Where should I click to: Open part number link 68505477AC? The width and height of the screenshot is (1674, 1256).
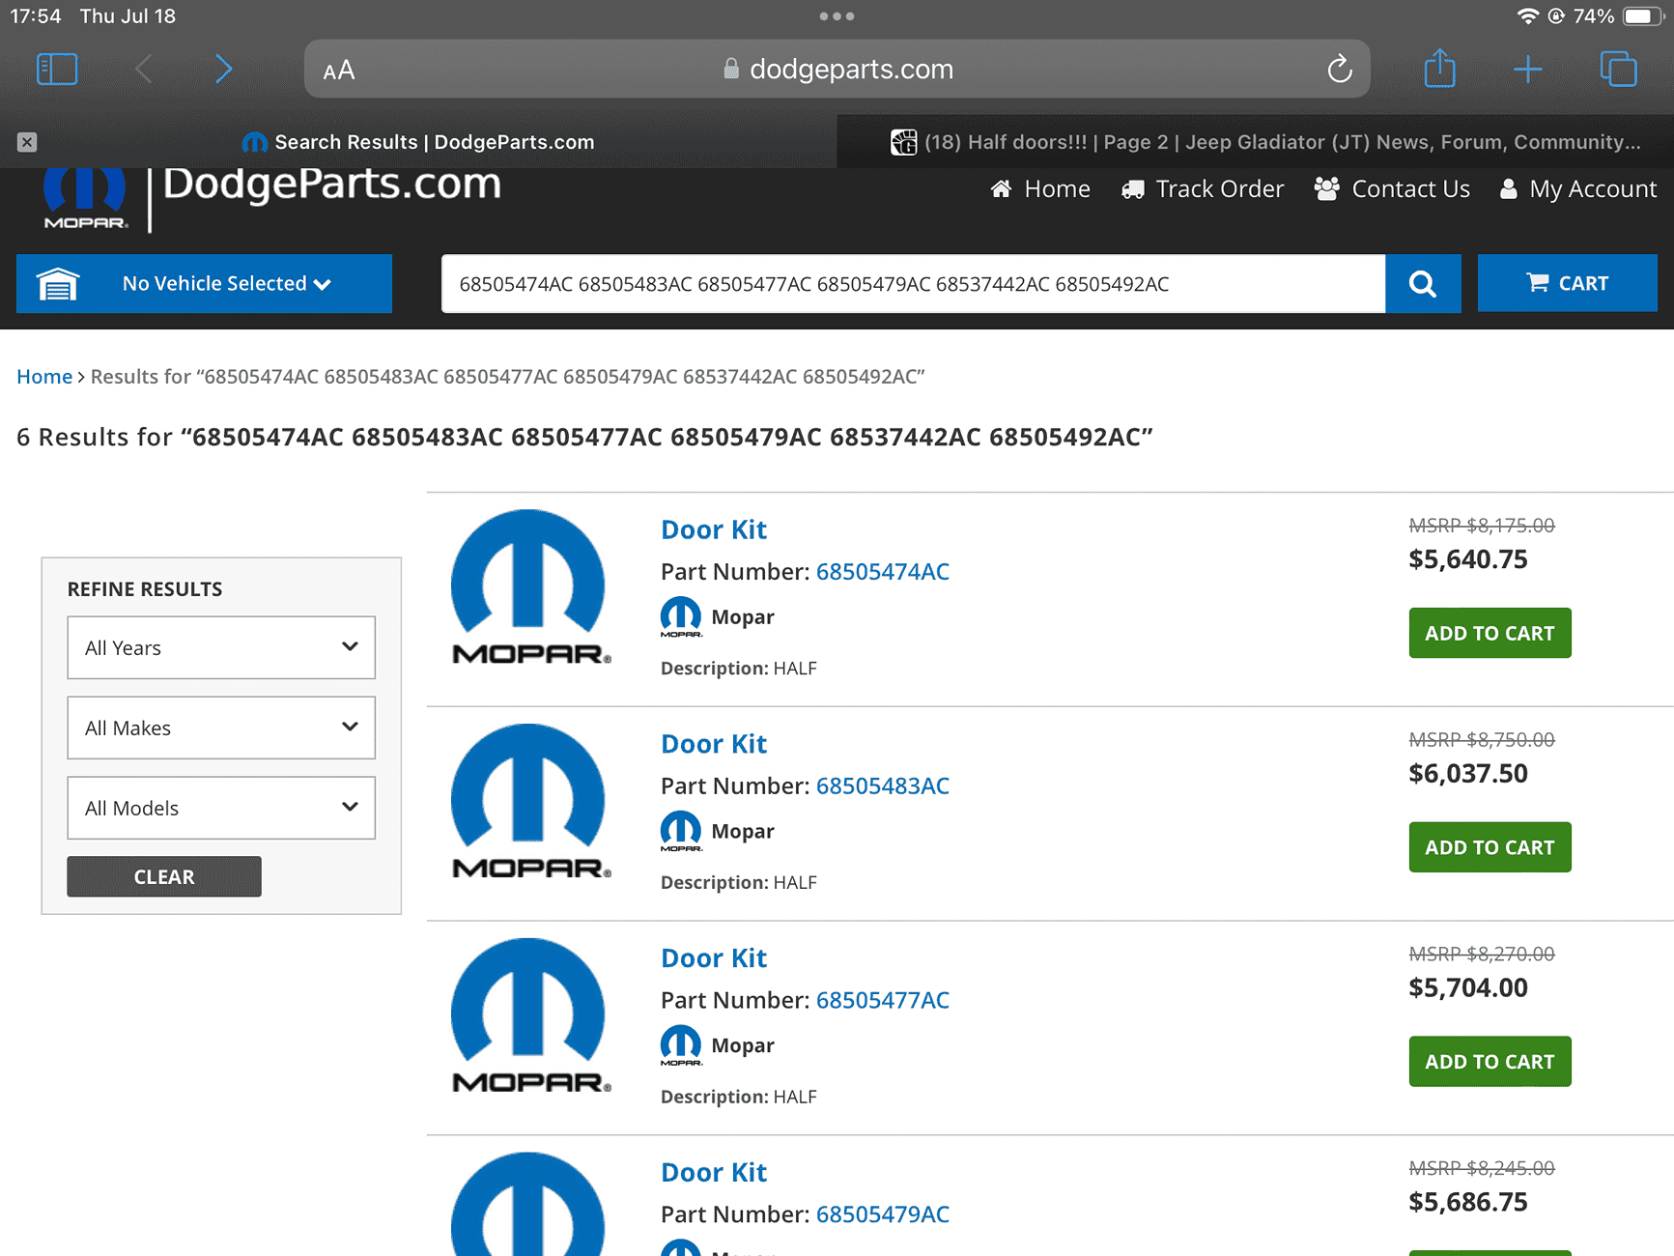pyautogui.click(x=883, y=1001)
